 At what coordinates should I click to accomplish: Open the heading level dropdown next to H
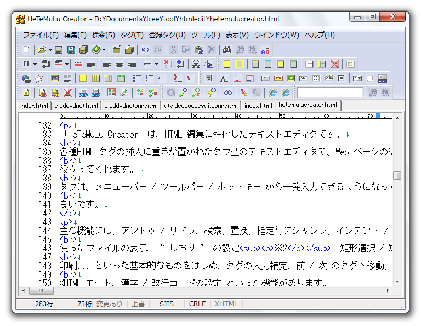(35, 64)
